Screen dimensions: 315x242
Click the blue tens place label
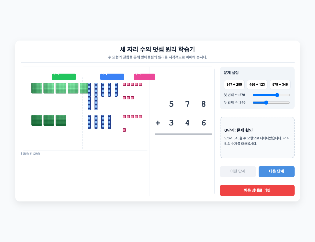point(112,77)
